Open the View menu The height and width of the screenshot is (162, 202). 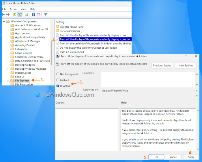coord(24,9)
